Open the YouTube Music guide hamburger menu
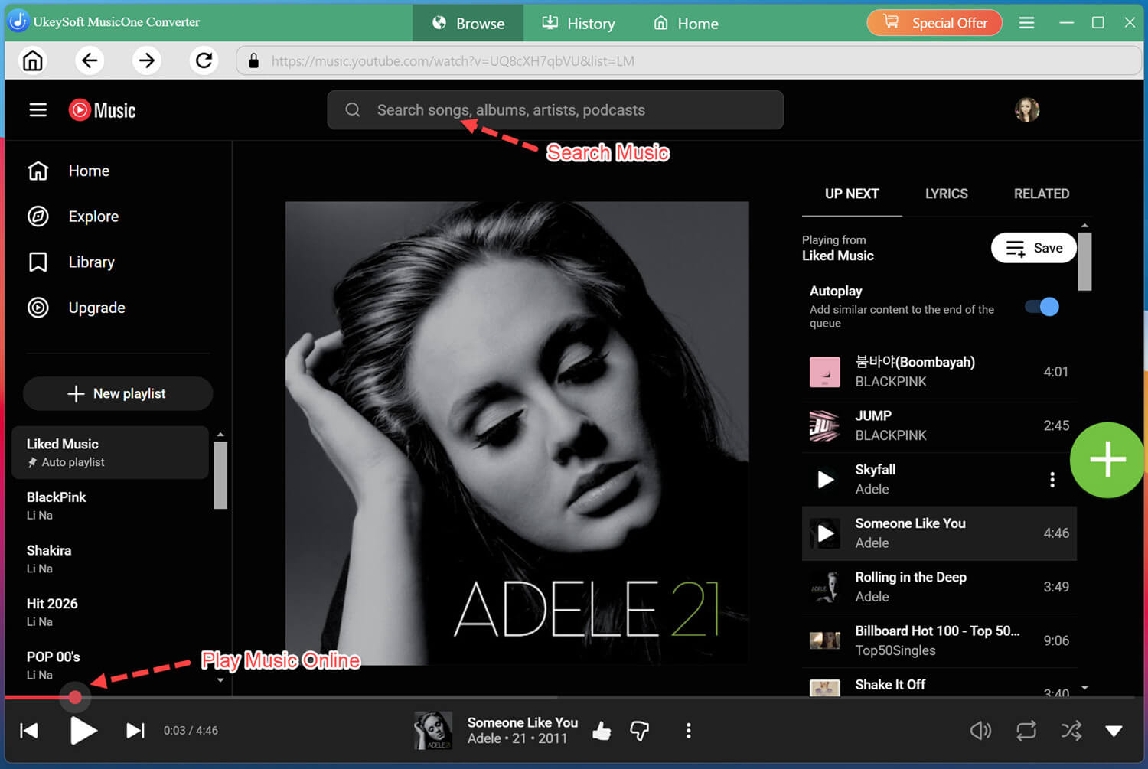 point(38,110)
